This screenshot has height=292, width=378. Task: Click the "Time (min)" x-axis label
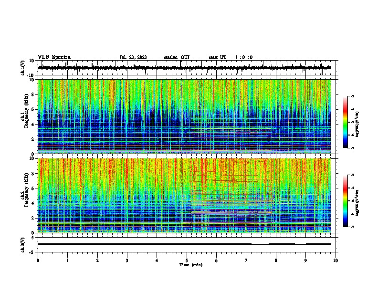(x=191, y=265)
